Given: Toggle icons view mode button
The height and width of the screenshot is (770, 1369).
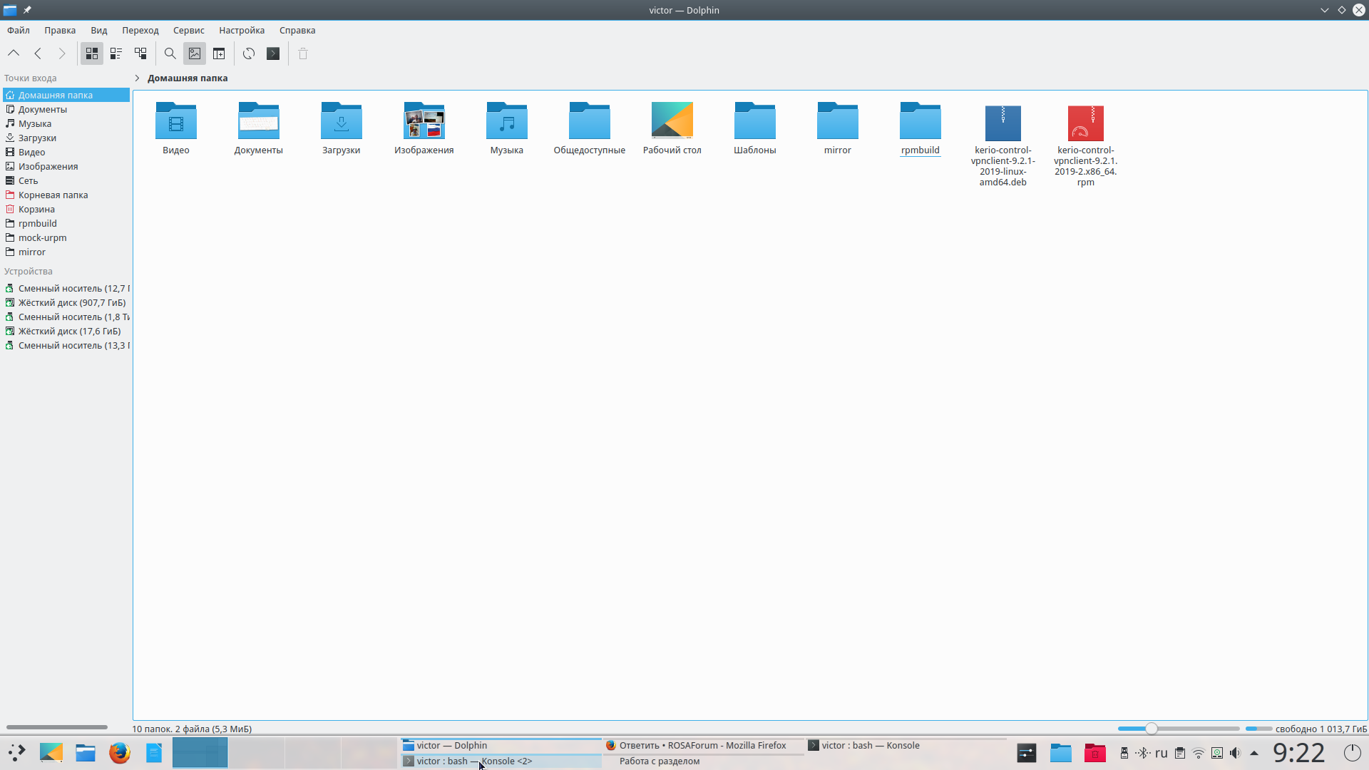Looking at the screenshot, I should point(92,53).
